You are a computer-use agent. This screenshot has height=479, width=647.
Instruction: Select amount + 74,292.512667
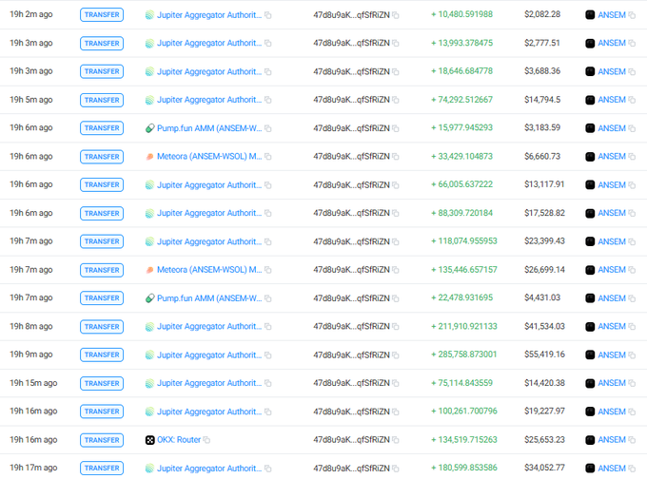pyautogui.click(x=461, y=100)
